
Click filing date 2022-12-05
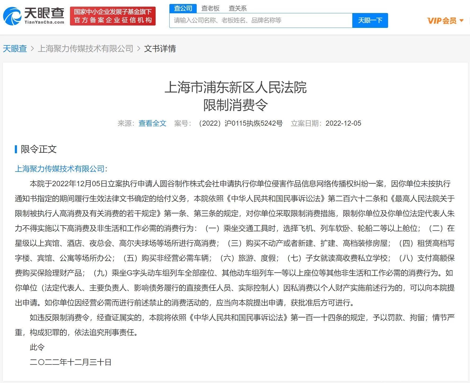[x=343, y=123]
